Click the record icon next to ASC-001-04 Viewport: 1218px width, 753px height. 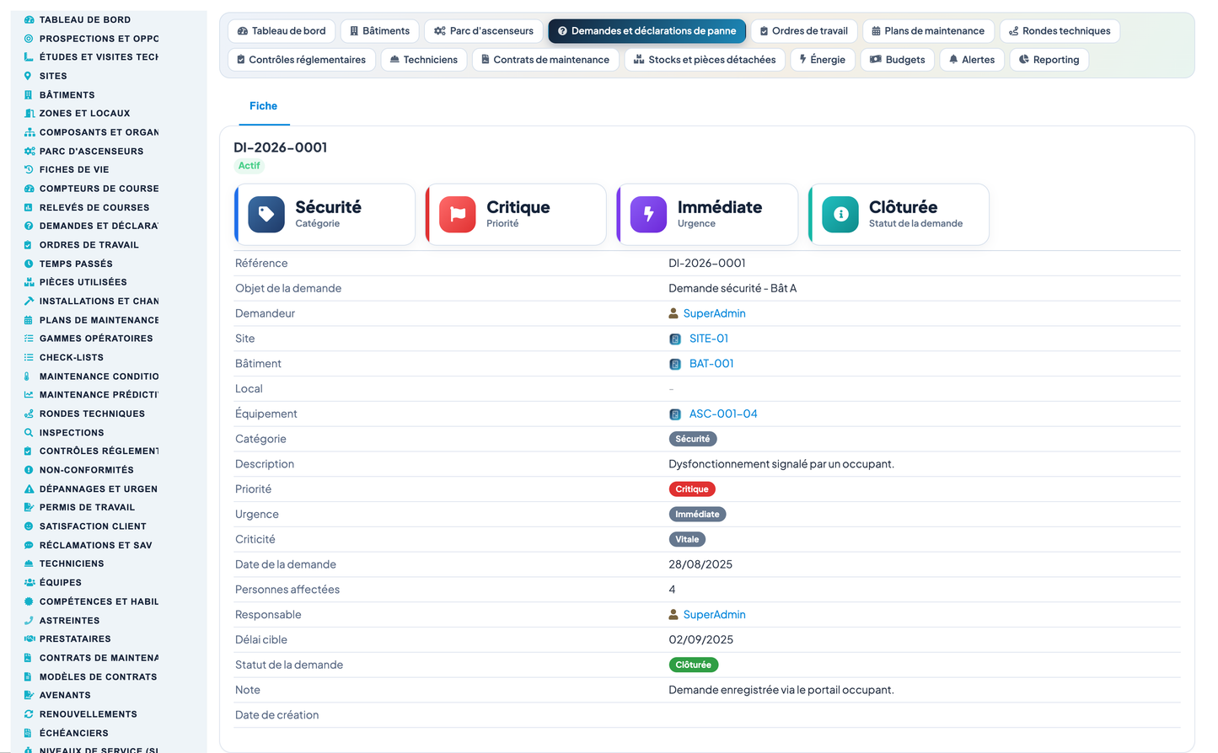[x=675, y=414]
